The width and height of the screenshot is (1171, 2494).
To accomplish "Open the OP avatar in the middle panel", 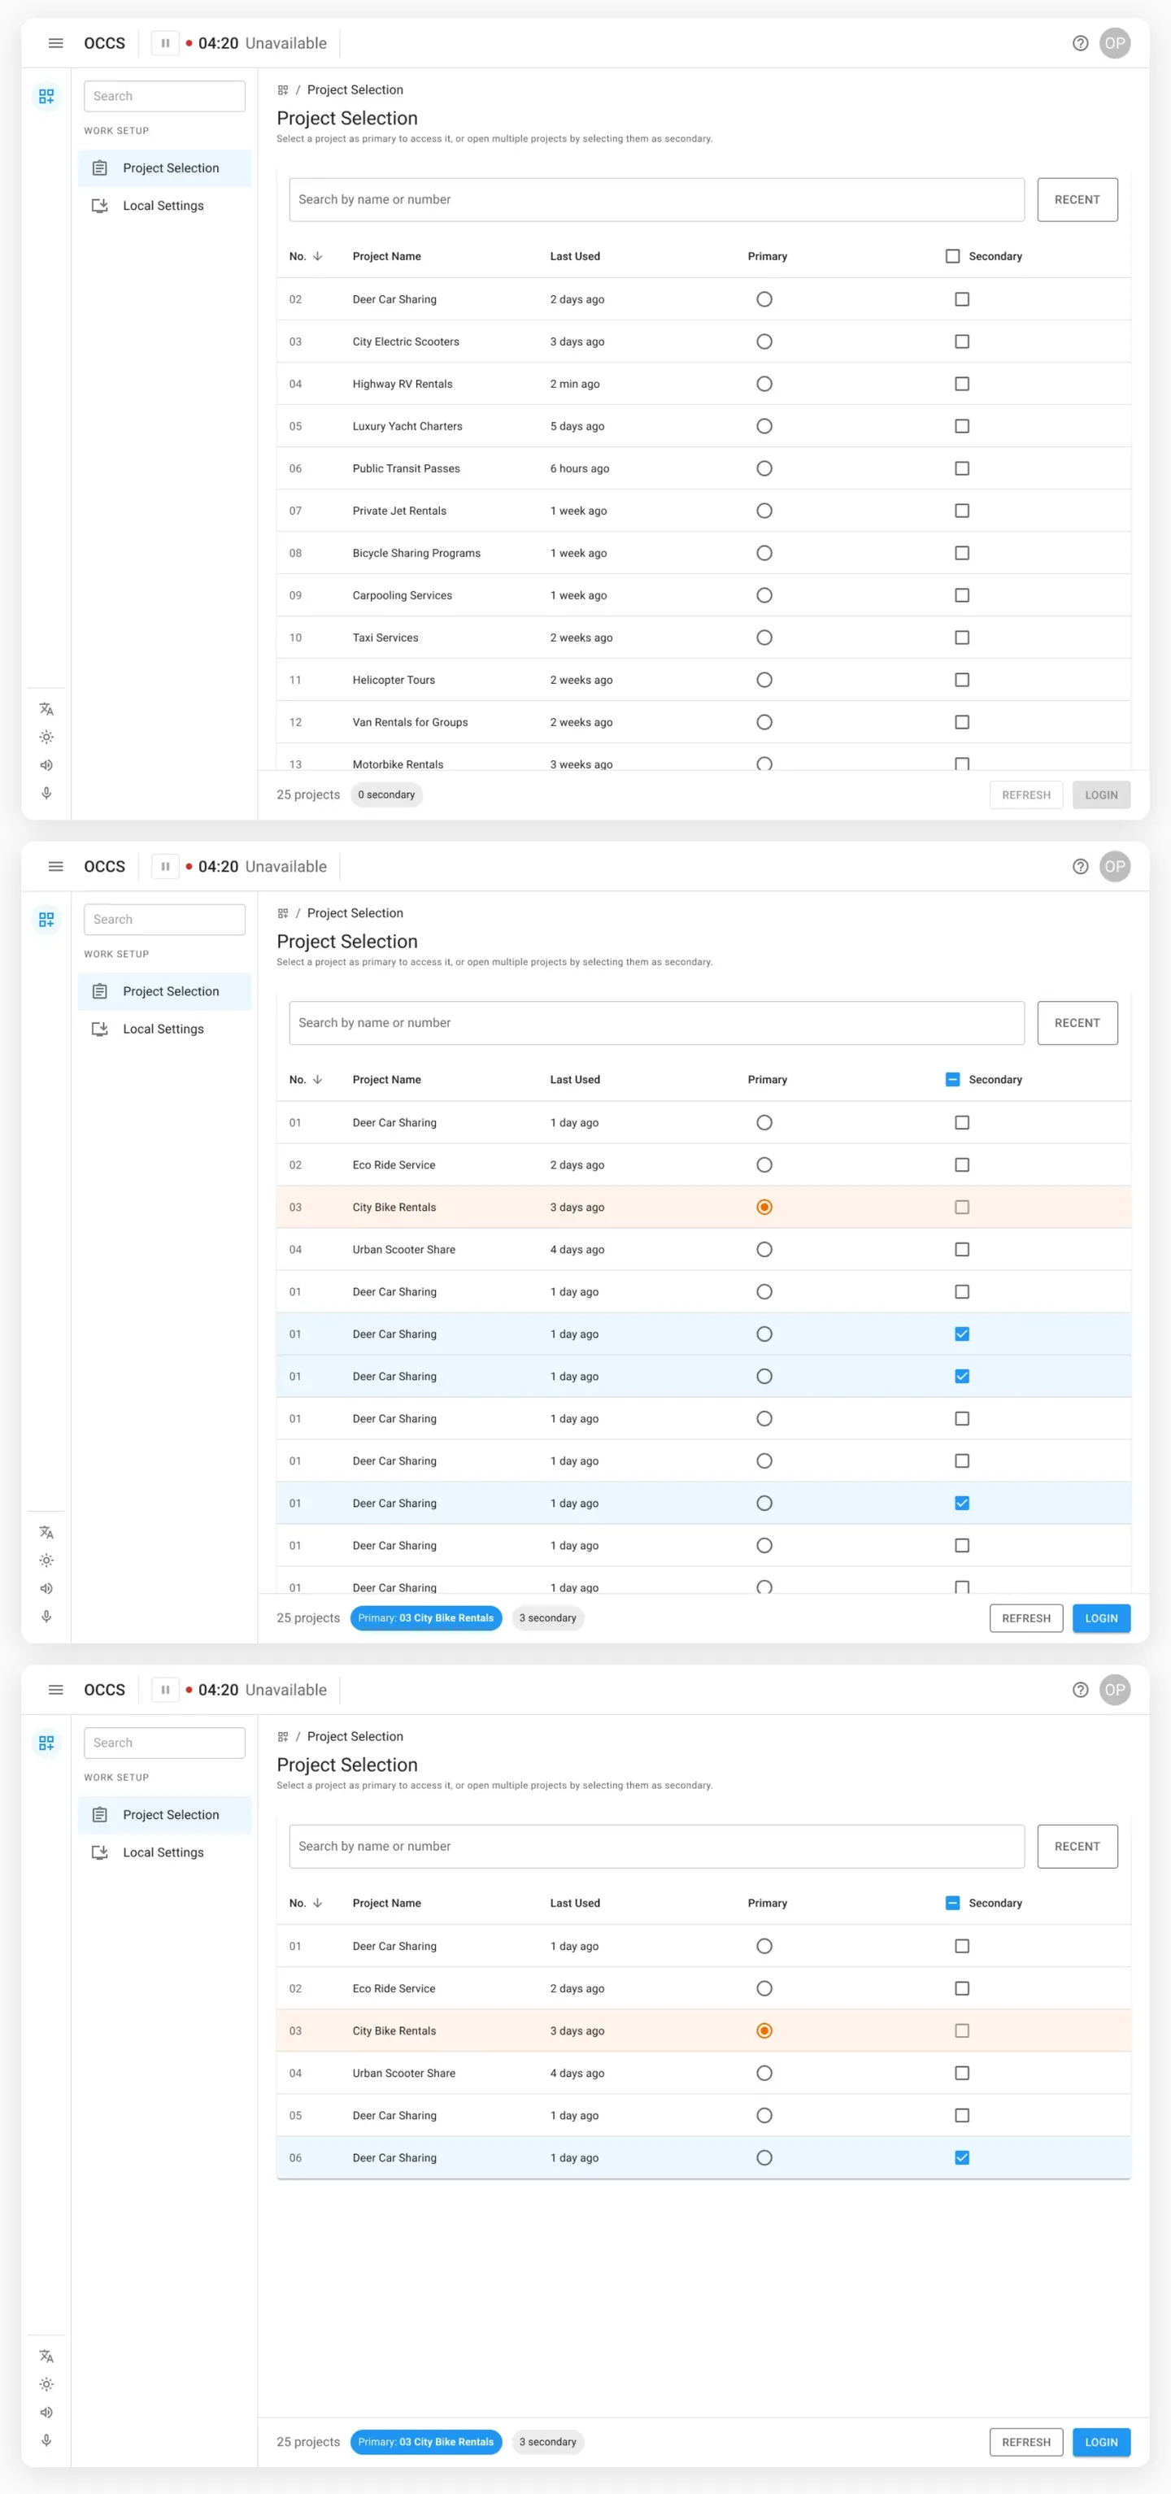I will coord(1115,867).
